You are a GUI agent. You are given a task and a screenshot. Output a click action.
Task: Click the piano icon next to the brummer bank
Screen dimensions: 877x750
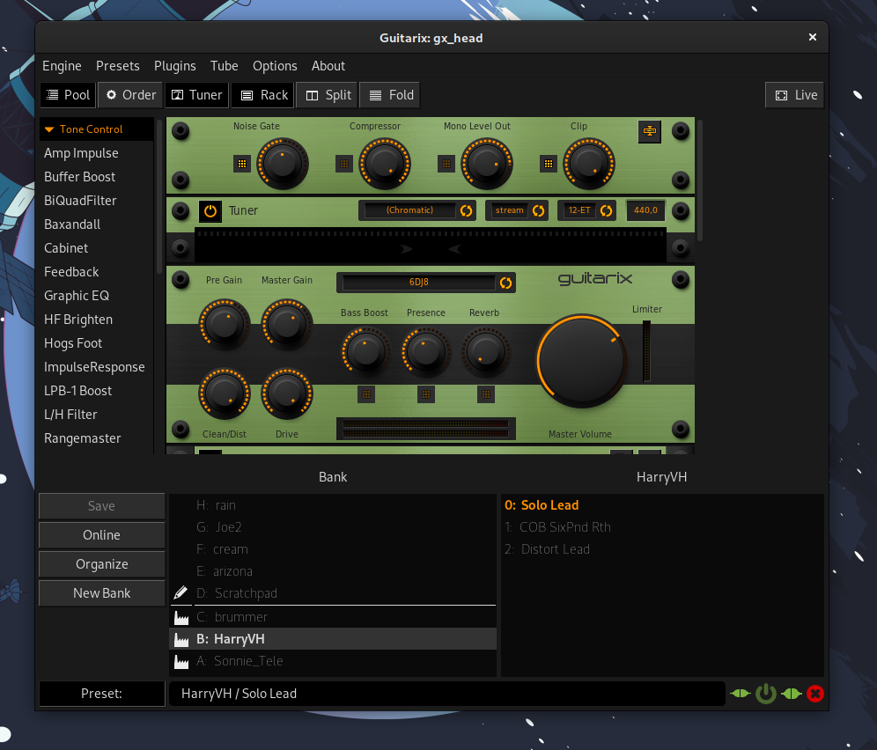pyautogui.click(x=181, y=617)
